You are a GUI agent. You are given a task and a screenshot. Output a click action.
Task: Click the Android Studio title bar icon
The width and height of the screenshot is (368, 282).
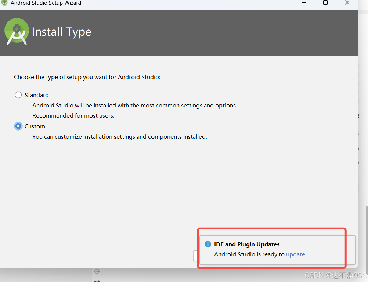click(x=4, y=3)
